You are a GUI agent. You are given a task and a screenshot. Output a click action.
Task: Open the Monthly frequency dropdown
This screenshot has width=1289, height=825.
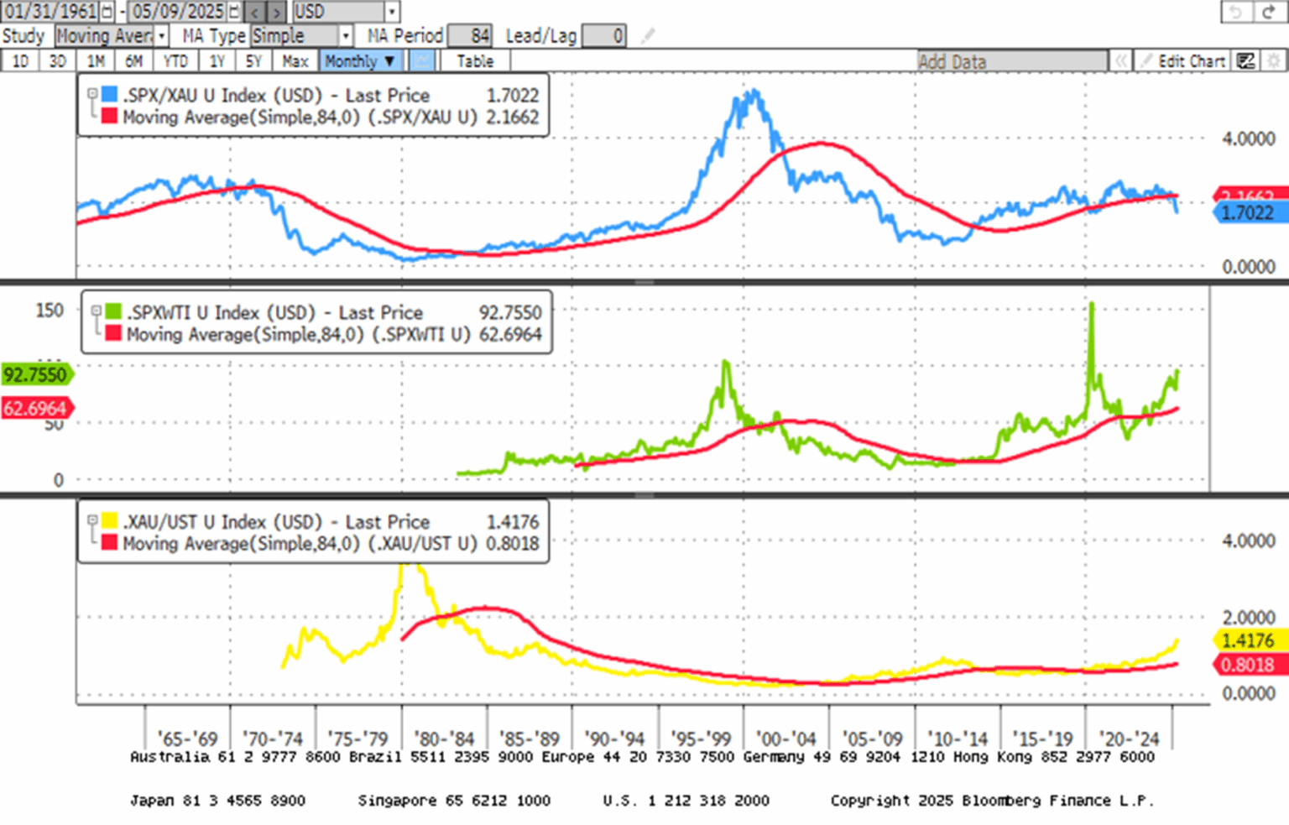click(360, 60)
